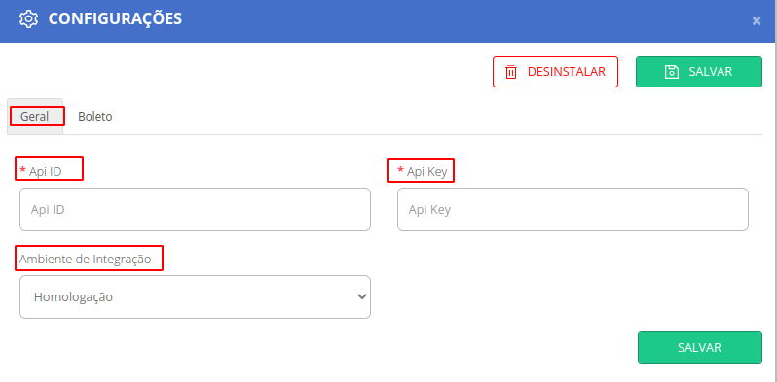Click the red asterisk next to Api ID
The image size is (777, 382).
[x=22, y=171]
